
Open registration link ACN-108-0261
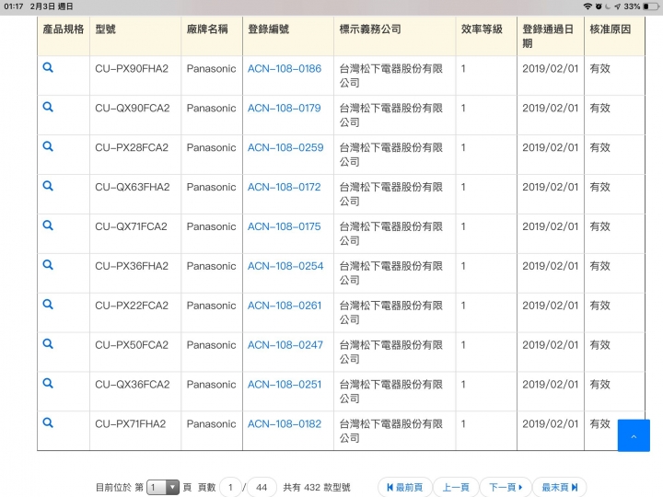pos(285,306)
